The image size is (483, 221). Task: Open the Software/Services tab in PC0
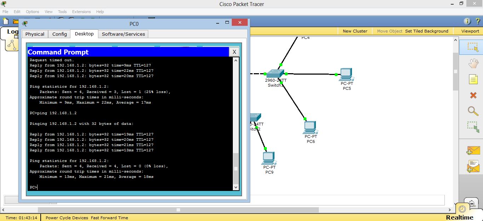point(123,34)
